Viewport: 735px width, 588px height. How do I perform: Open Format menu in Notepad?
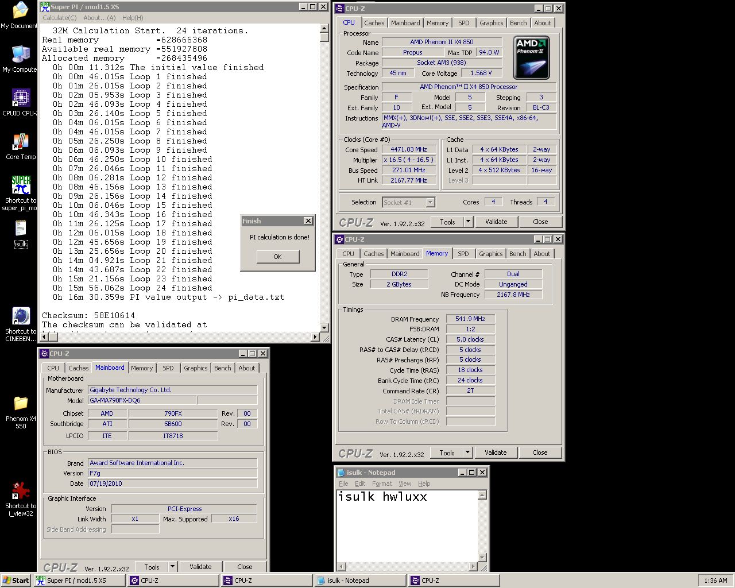point(382,483)
